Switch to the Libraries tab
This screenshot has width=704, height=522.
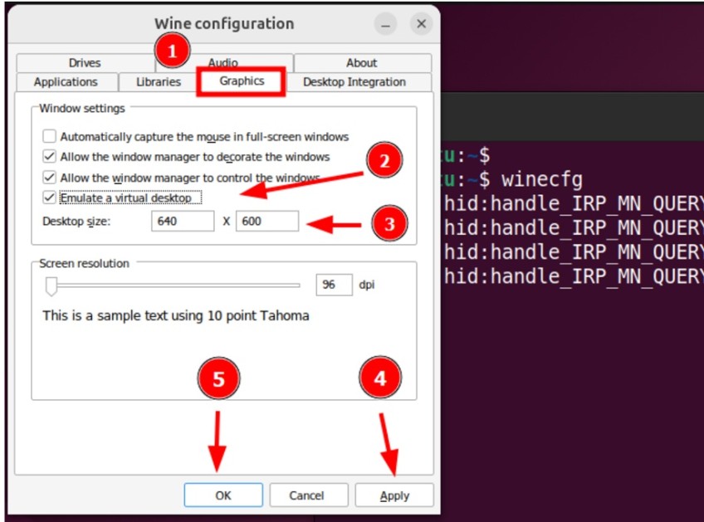(158, 82)
